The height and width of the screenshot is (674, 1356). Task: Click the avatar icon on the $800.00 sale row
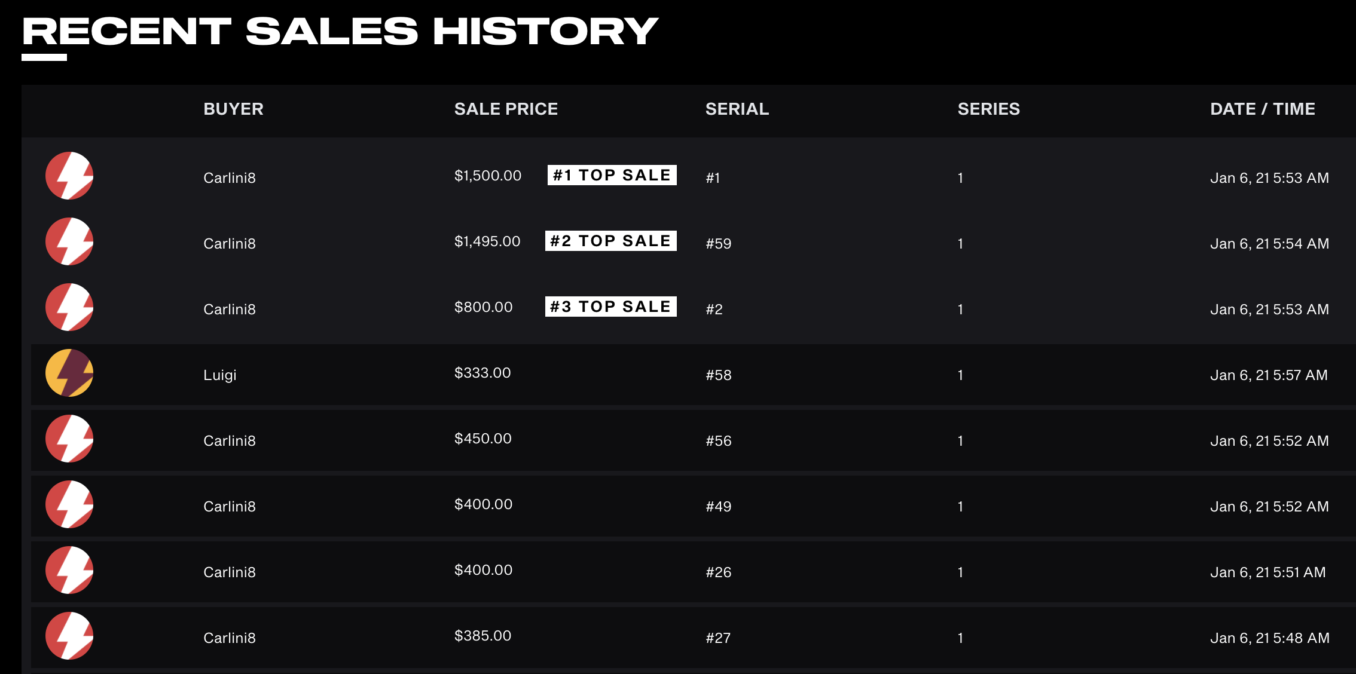click(x=69, y=307)
